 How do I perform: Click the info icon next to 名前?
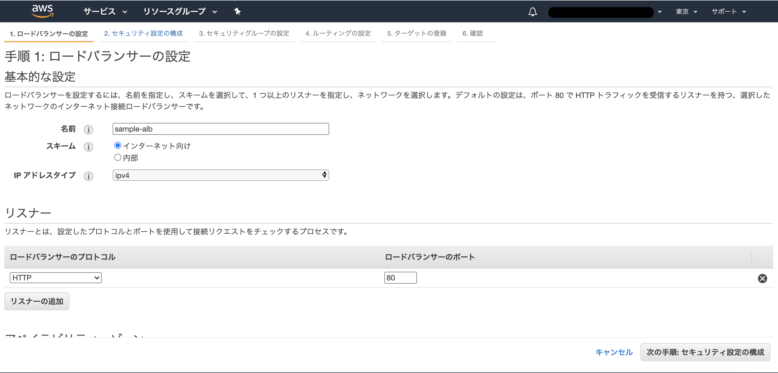[88, 130]
